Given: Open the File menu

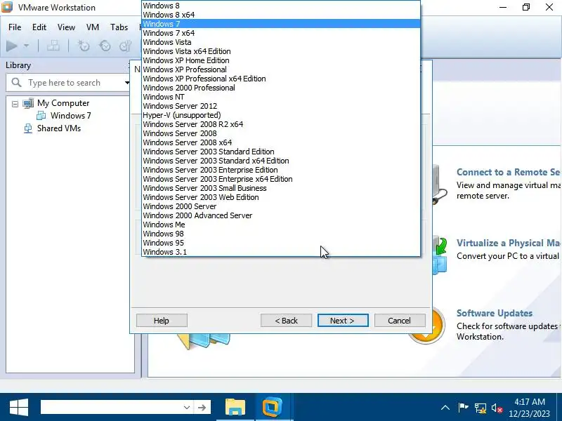Looking at the screenshot, I should (15, 27).
